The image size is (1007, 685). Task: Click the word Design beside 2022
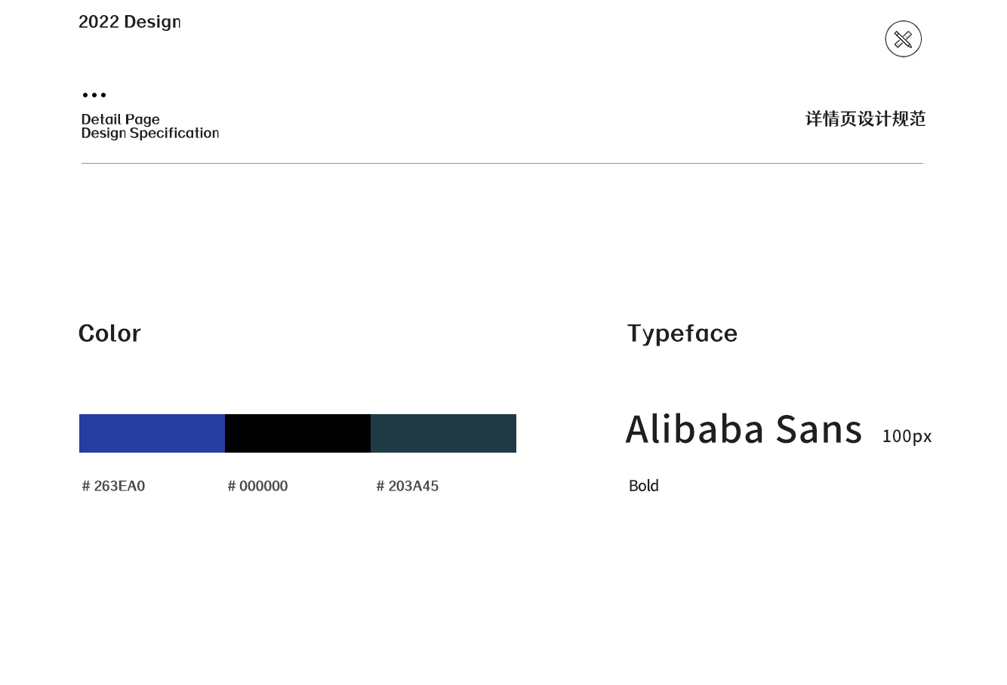coord(152,22)
